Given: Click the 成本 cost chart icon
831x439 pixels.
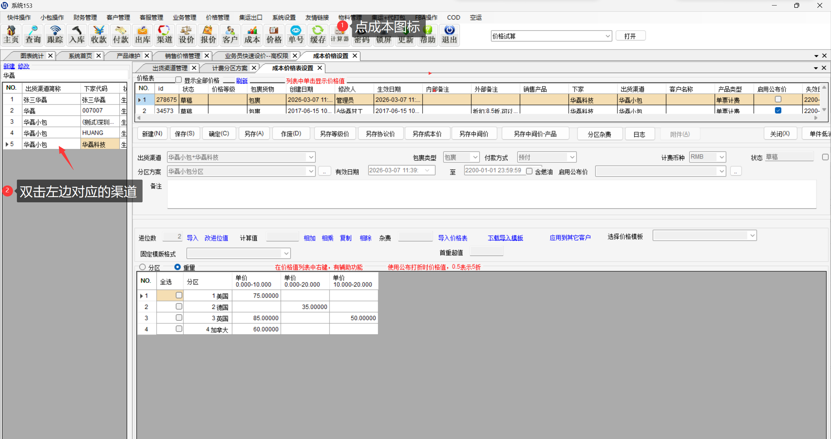Looking at the screenshot, I should pos(252,35).
